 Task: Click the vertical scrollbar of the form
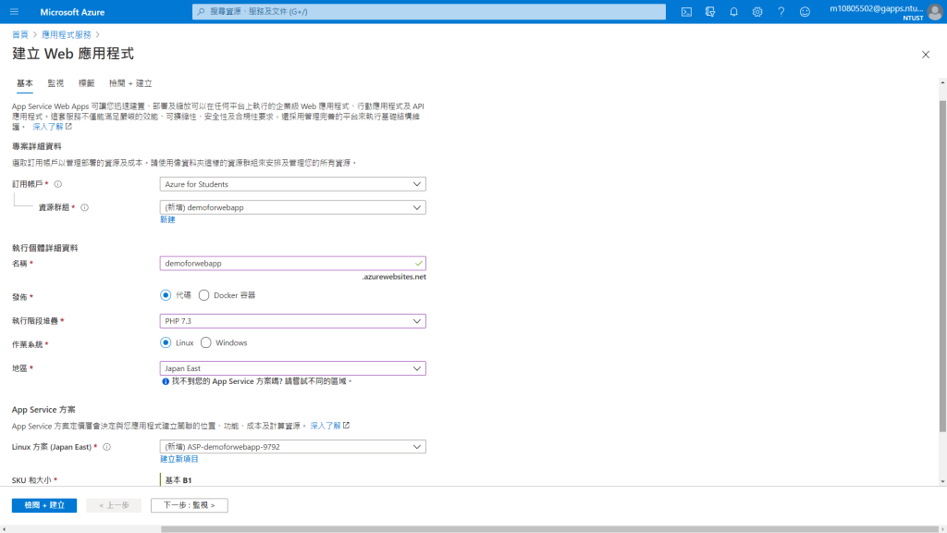[942, 266]
